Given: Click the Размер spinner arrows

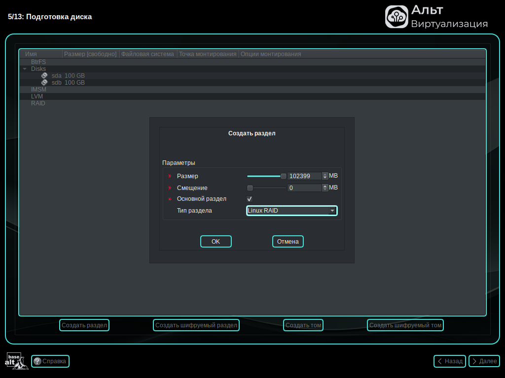Looking at the screenshot, I should 325,176.
